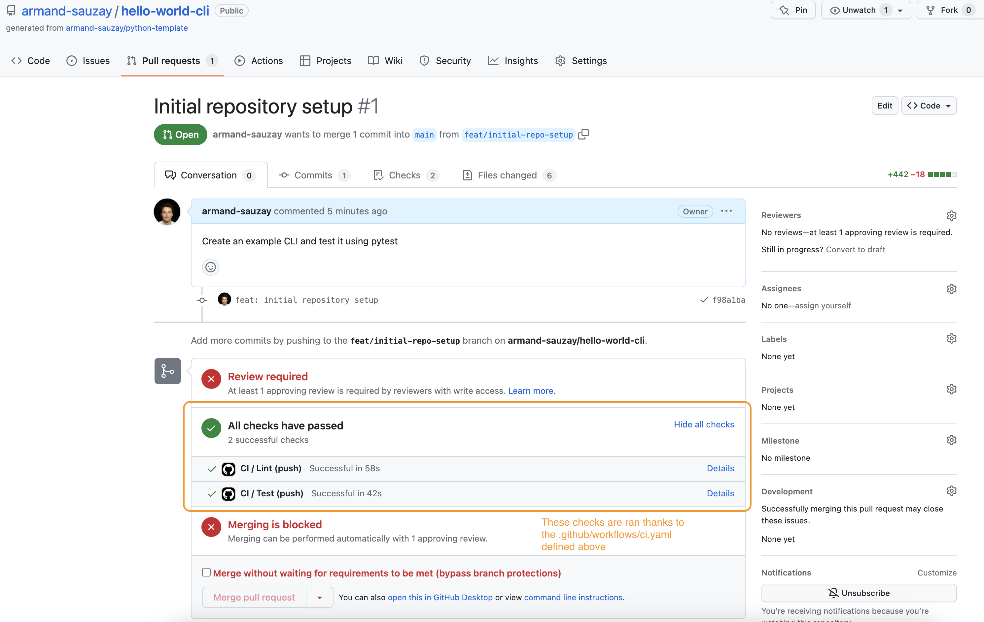Click armand-sauzay's avatar beside the comment
The image size is (984, 622).
point(167,212)
